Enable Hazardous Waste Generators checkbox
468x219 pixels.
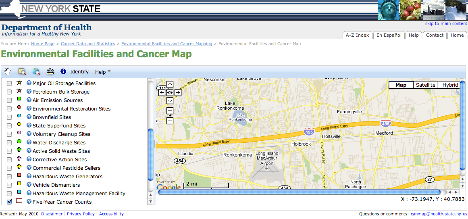tap(9, 177)
